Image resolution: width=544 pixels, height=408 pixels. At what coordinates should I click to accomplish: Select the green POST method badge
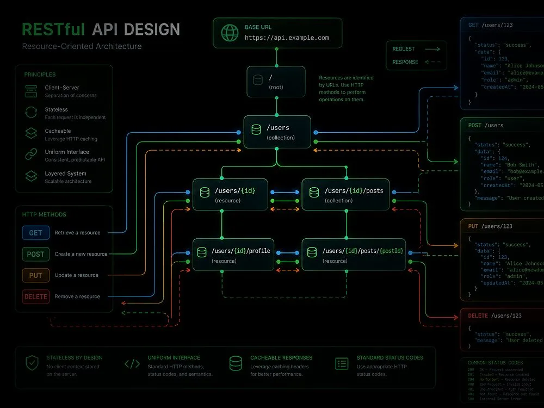(x=36, y=254)
